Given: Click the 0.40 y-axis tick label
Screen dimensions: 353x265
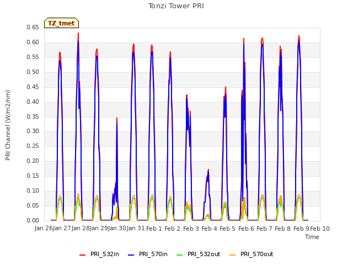Looking at the screenshot, I should tap(33, 102).
